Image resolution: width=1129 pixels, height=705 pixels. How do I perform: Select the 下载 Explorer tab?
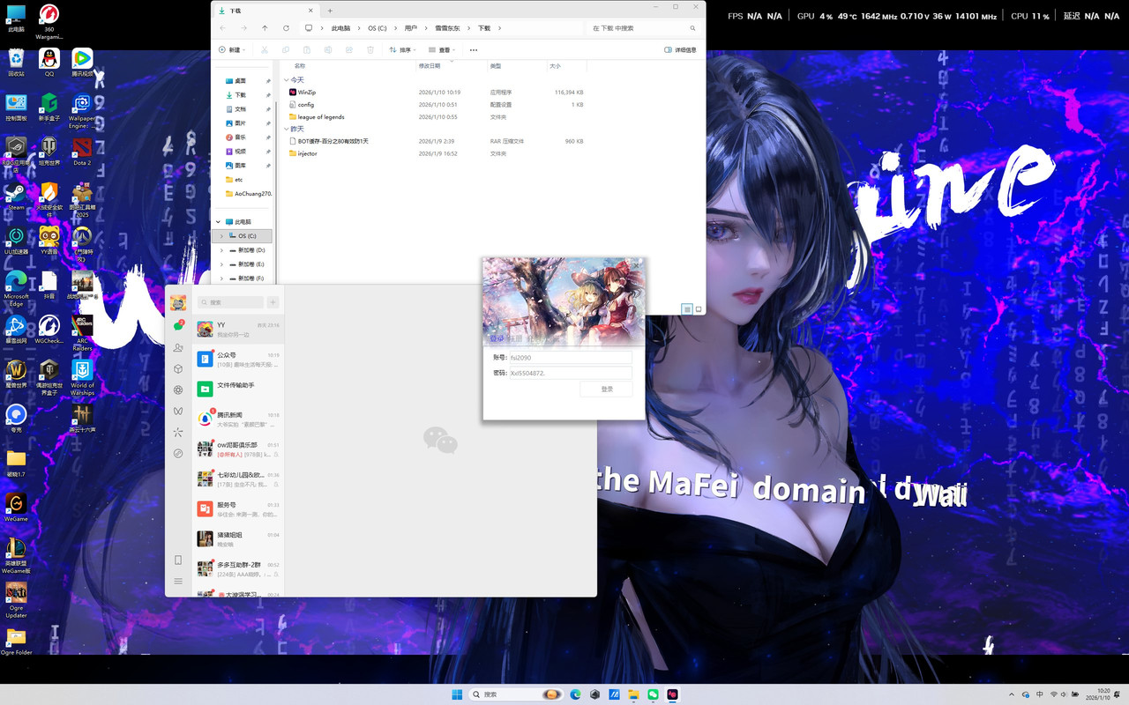point(265,11)
